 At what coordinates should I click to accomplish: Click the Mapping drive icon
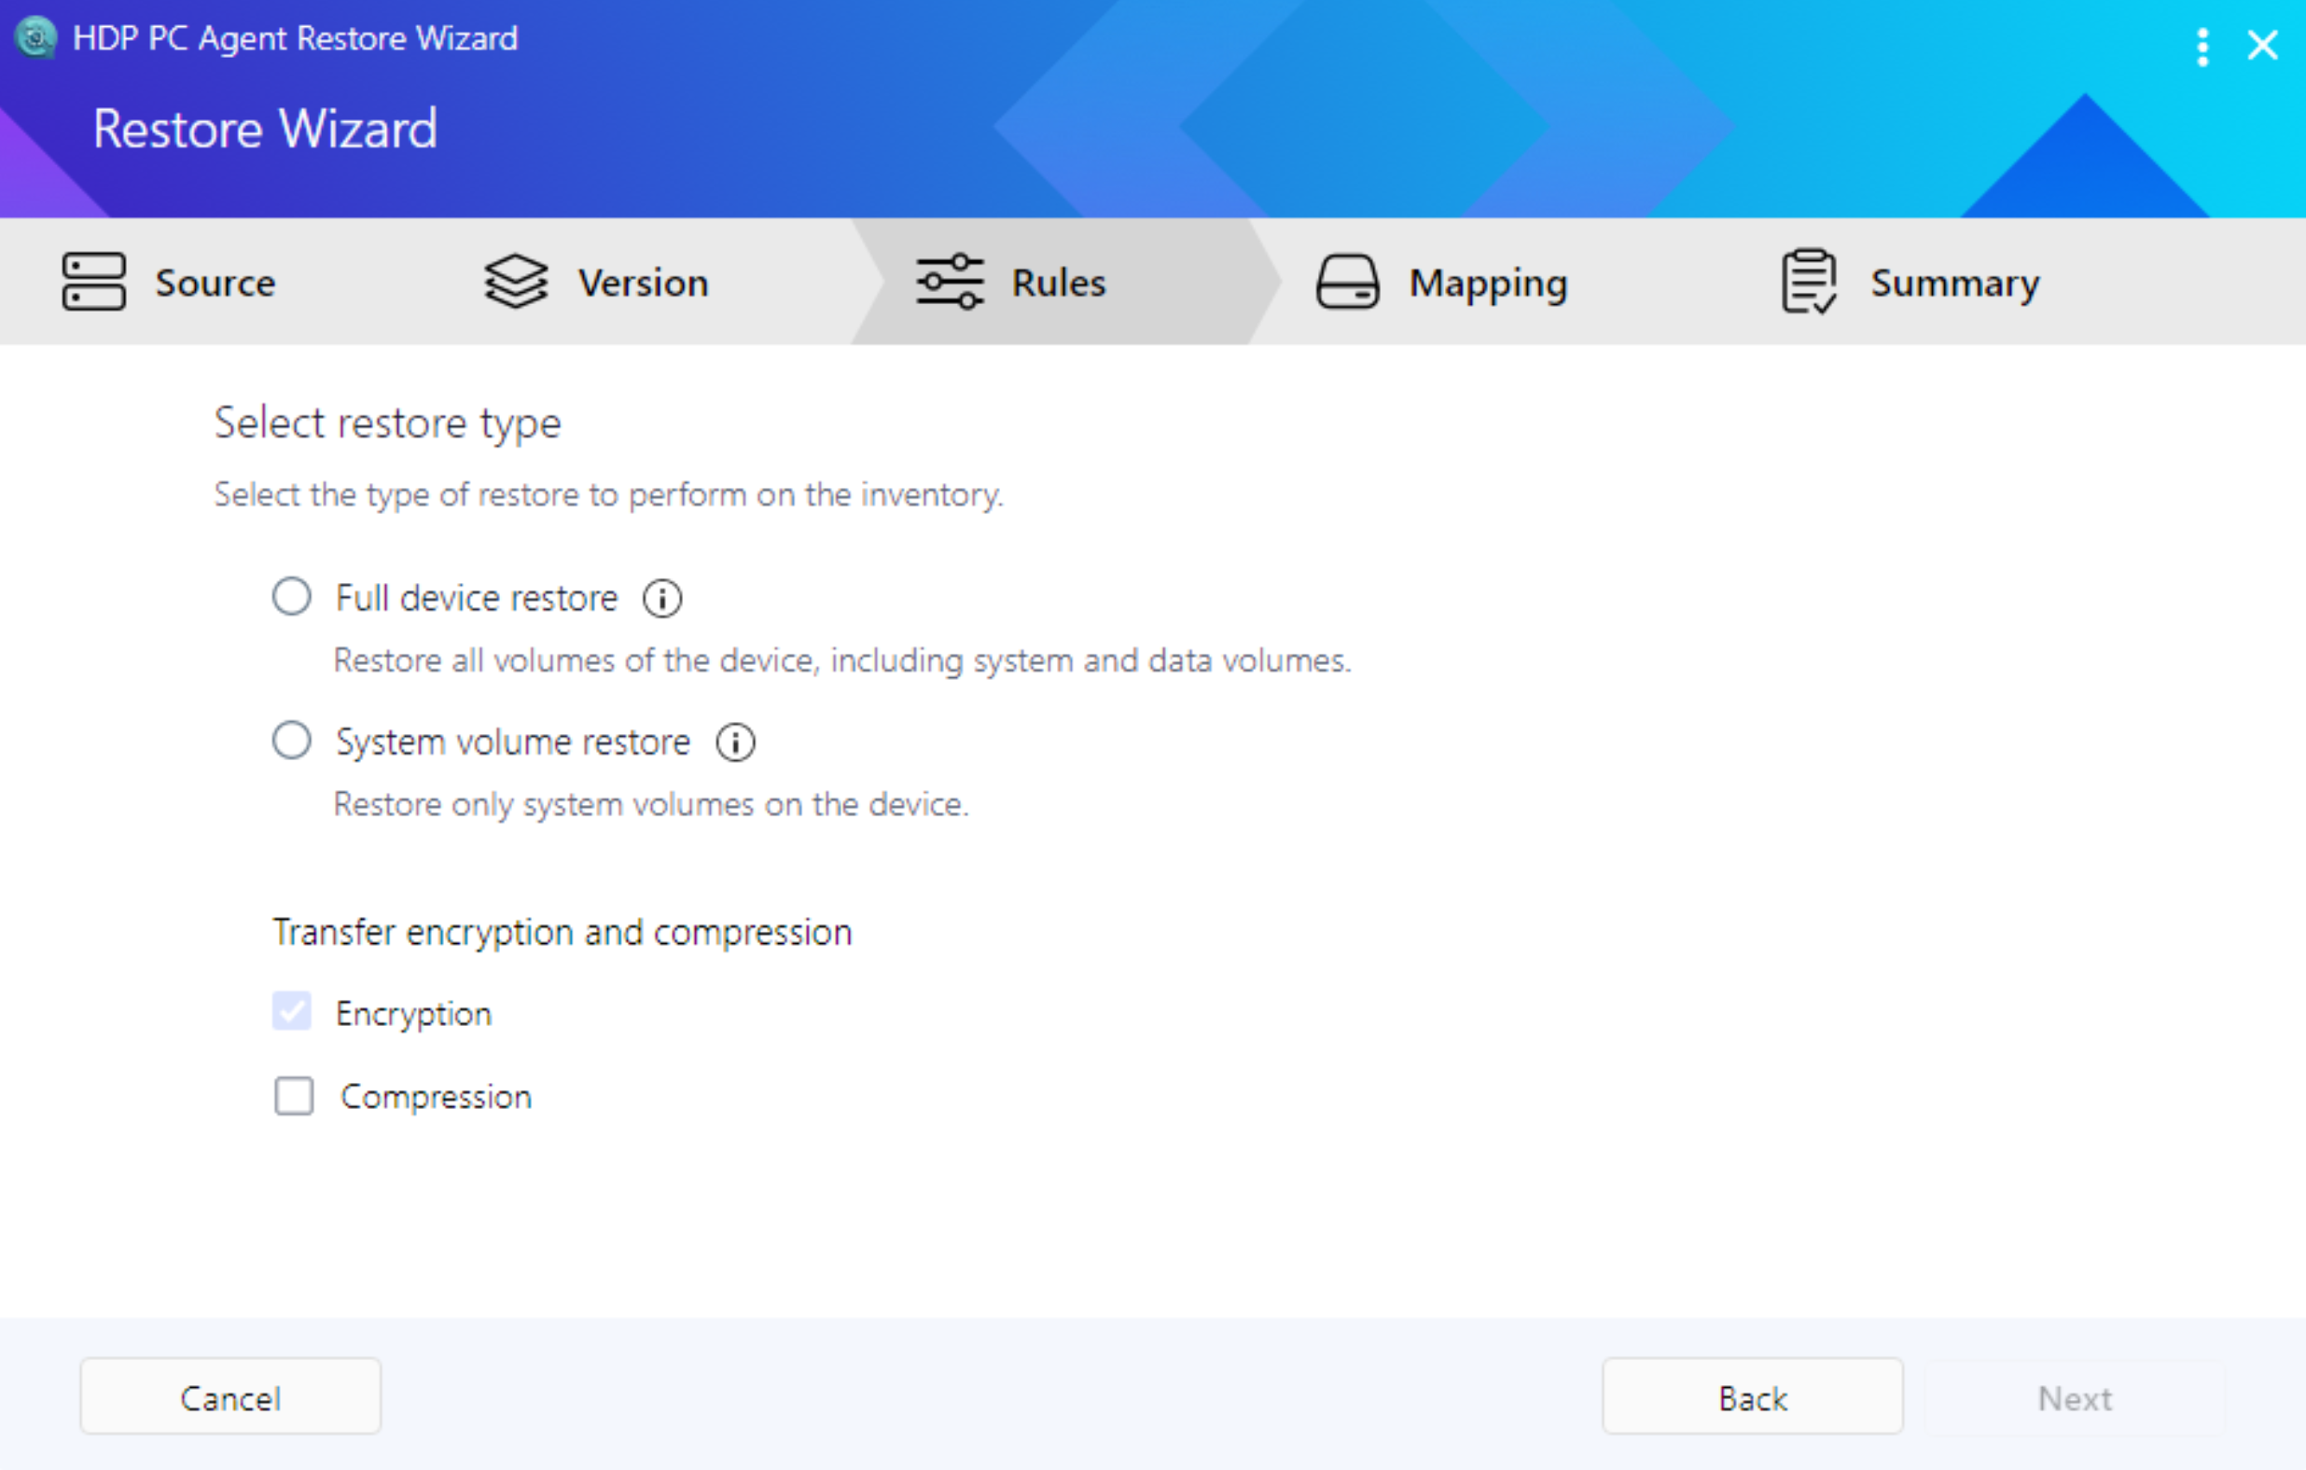click(1347, 282)
